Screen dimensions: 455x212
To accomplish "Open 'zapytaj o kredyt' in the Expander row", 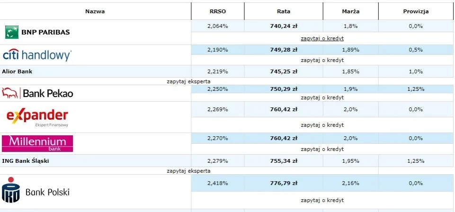I will click(322, 125).
